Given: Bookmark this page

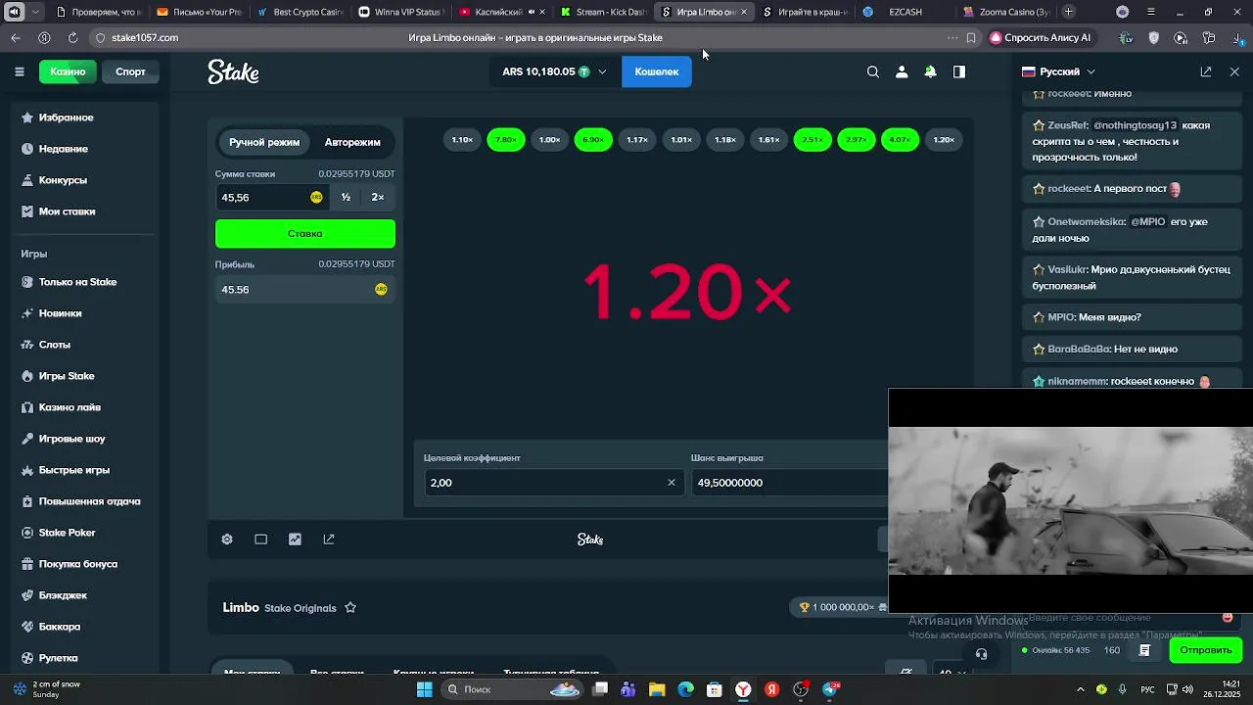Looking at the screenshot, I should tap(971, 37).
